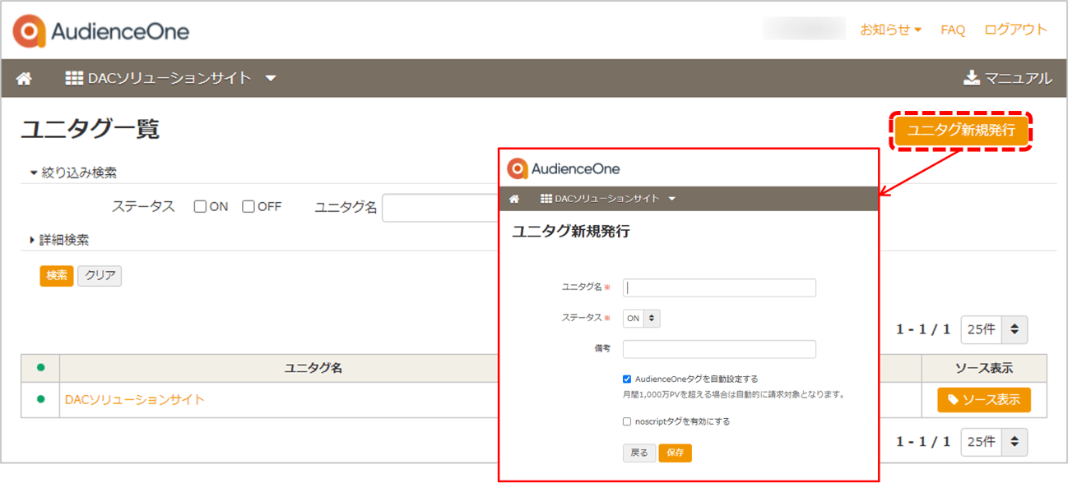The image size is (1068, 483).
Task: Open the ステータス dropdown in the dialog
Action: coord(640,318)
